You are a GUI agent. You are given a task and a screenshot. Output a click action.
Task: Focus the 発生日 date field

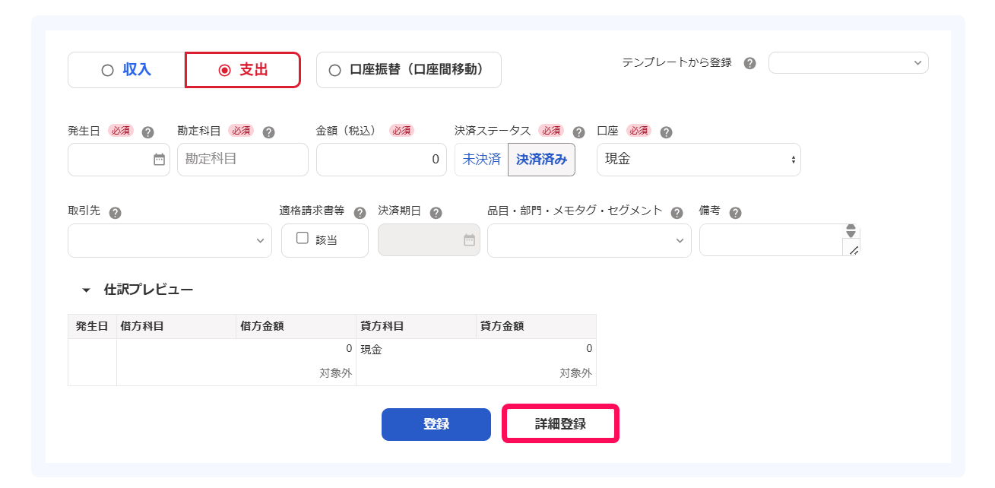click(x=119, y=160)
